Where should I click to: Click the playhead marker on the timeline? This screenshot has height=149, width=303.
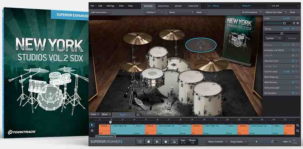tap(110, 122)
